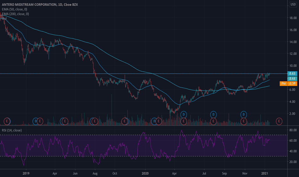Click the raised dividend D marker after Jul 2020
The height and width of the screenshot is (177, 299).
click(213, 115)
